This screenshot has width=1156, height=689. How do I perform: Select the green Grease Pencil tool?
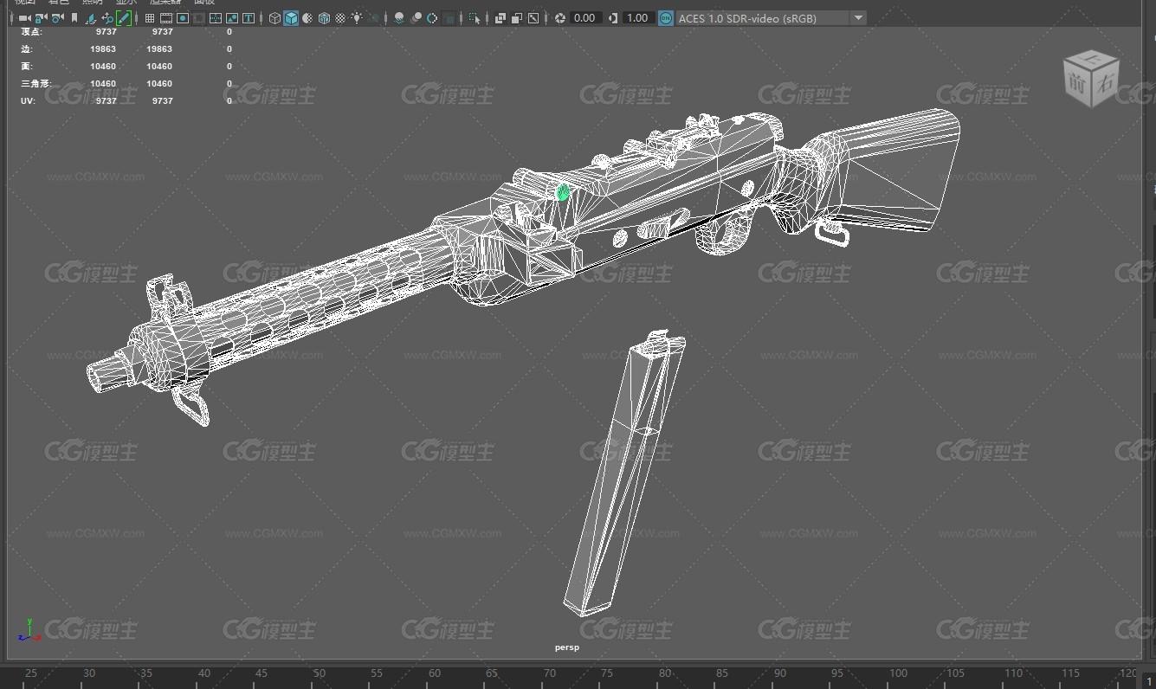click(124, 17)
